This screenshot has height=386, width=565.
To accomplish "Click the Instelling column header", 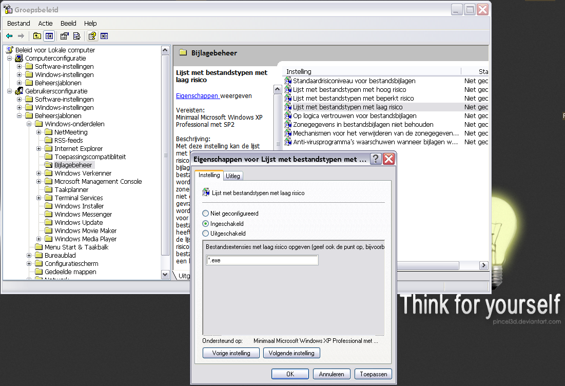I will point(373,71).
